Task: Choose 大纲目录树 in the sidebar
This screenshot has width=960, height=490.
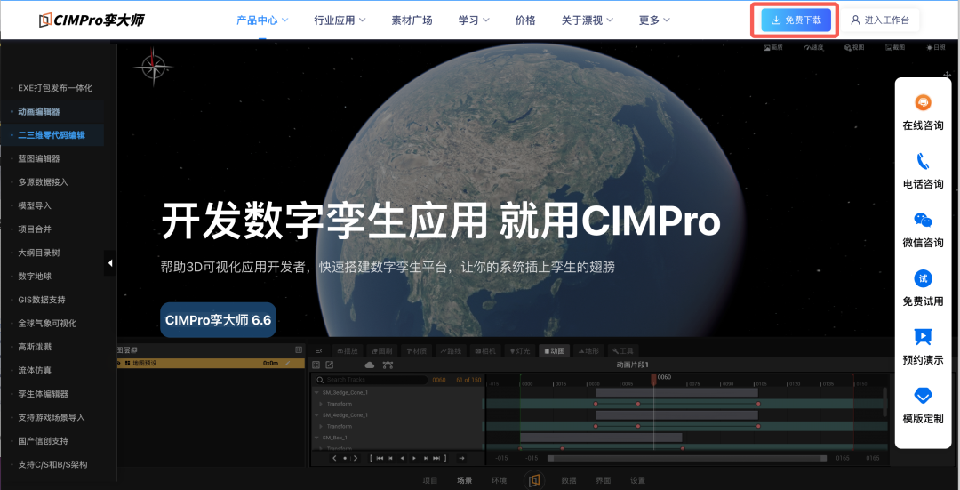Action: [39, 253]
